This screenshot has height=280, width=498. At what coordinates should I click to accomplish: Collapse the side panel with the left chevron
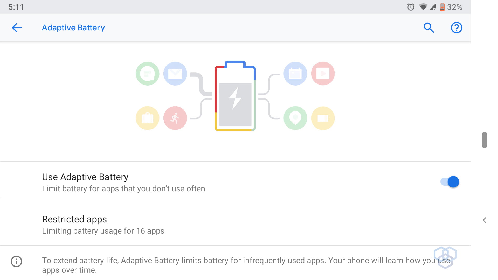pos(485,220)
